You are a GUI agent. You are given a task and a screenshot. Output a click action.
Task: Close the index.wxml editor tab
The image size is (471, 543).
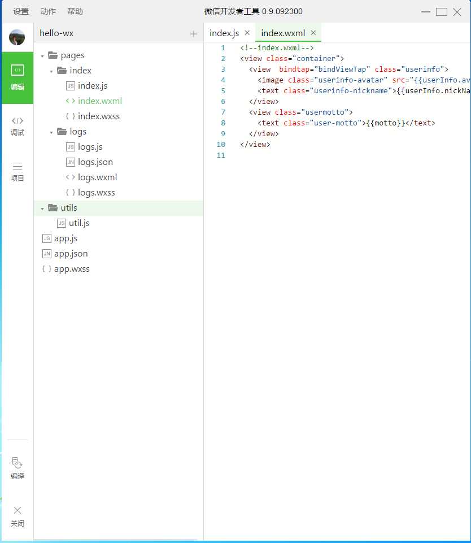click(313, 33)
